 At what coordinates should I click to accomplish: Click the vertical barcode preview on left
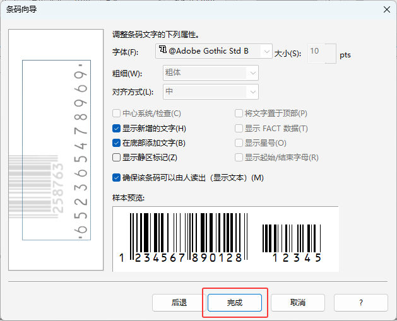point(56,149)
